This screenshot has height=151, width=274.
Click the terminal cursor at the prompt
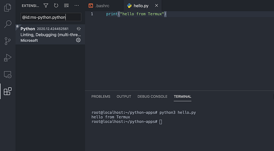click(160, 122)
